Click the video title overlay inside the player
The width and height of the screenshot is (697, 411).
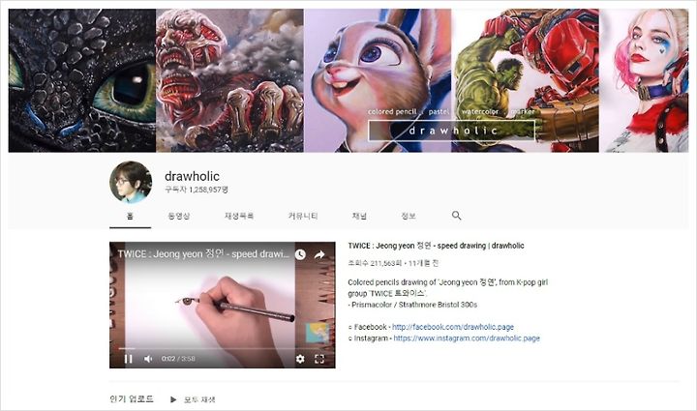(x=203, y=254)
